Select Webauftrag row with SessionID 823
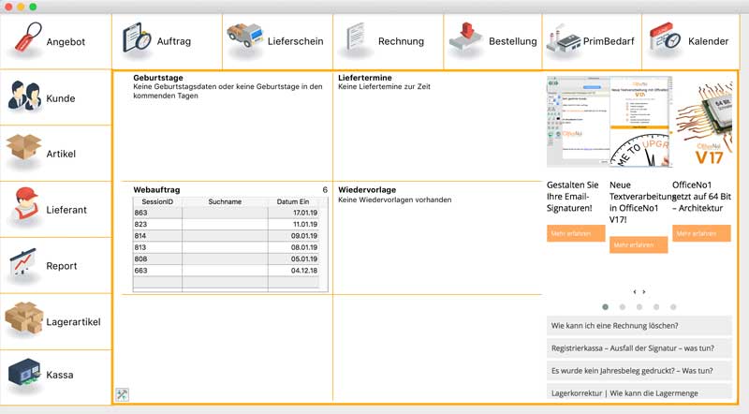Screen dimensions: 749x414 [x=226, y=224]
